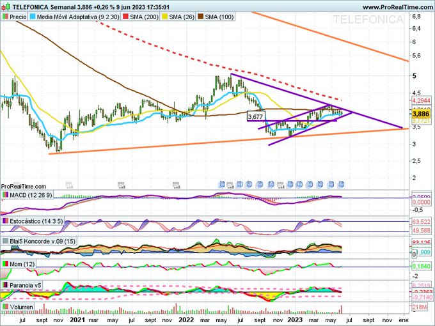Click the 0,0000 MACD axis value
This screenshot has height=326, width=435.
coord(421,203)
